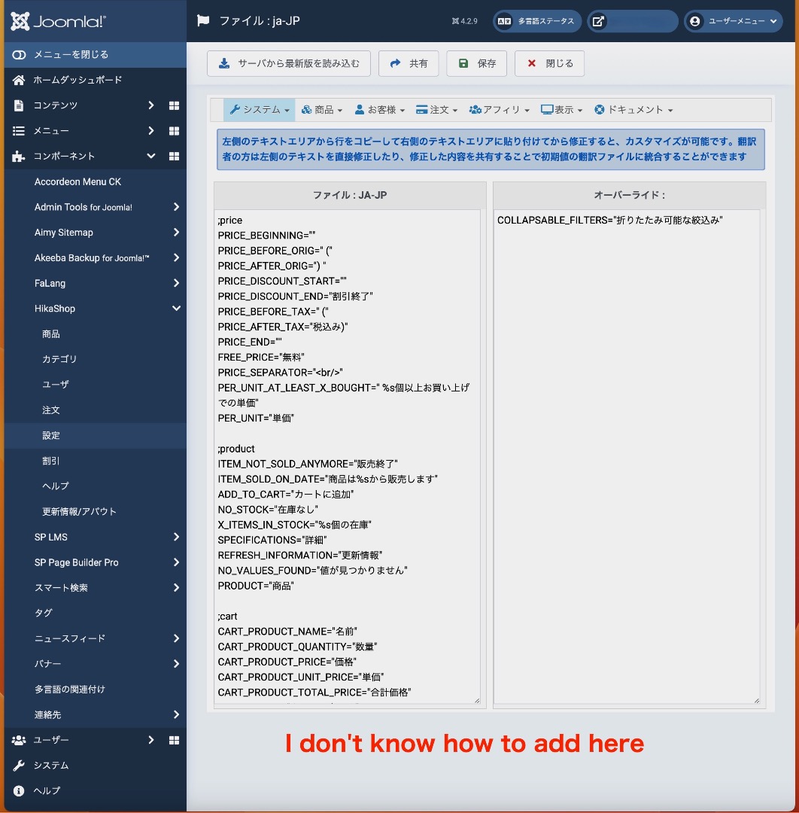Image resolution: width=799 pixels, height=813 pixels.
Task: Click Joomla version 4.2.9 indicator
Action: point(464,21)
